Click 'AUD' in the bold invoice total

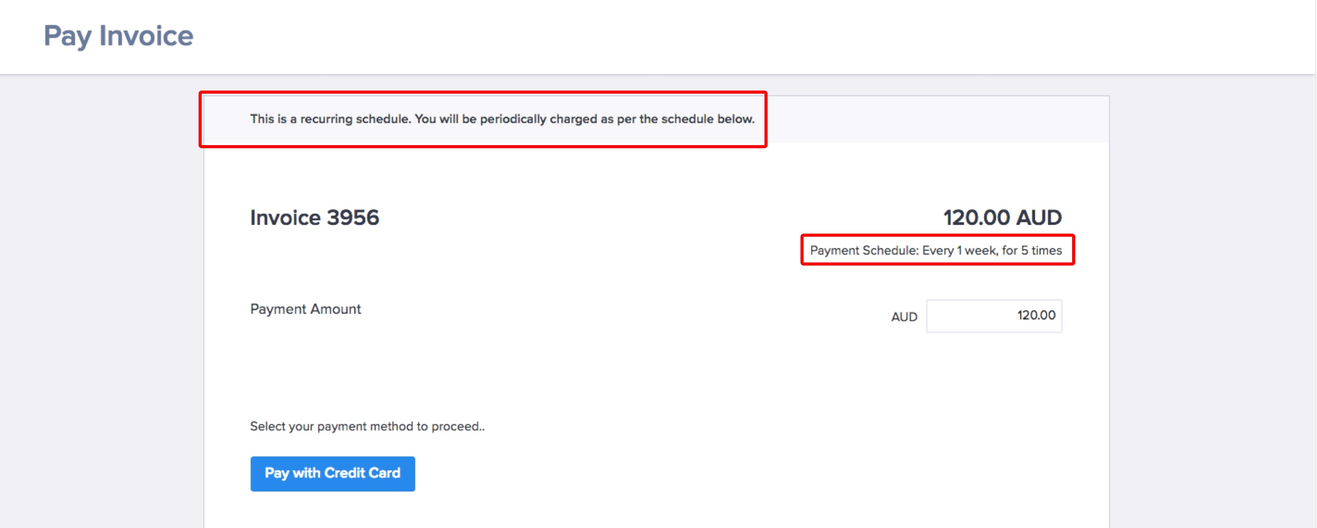coord(1039,218)
